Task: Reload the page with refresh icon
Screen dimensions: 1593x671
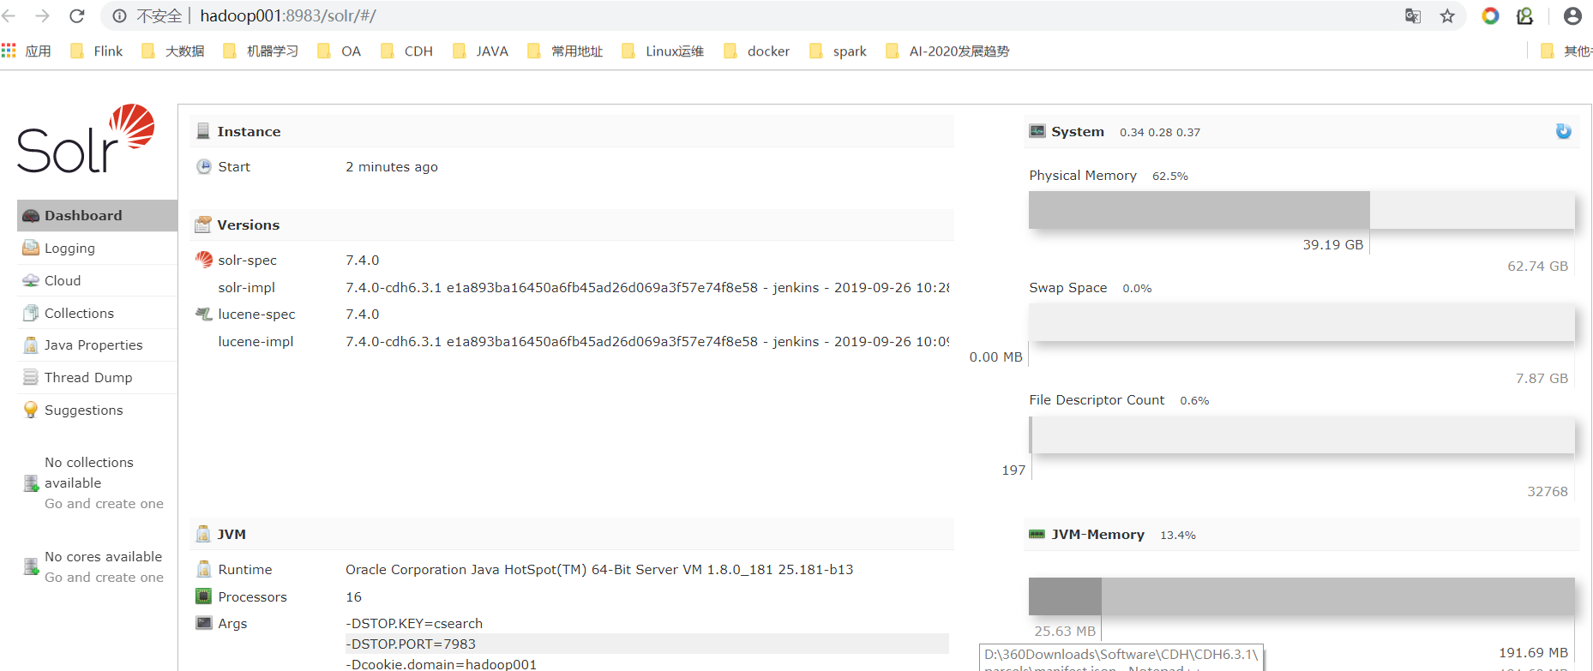Action: point(77,16)
